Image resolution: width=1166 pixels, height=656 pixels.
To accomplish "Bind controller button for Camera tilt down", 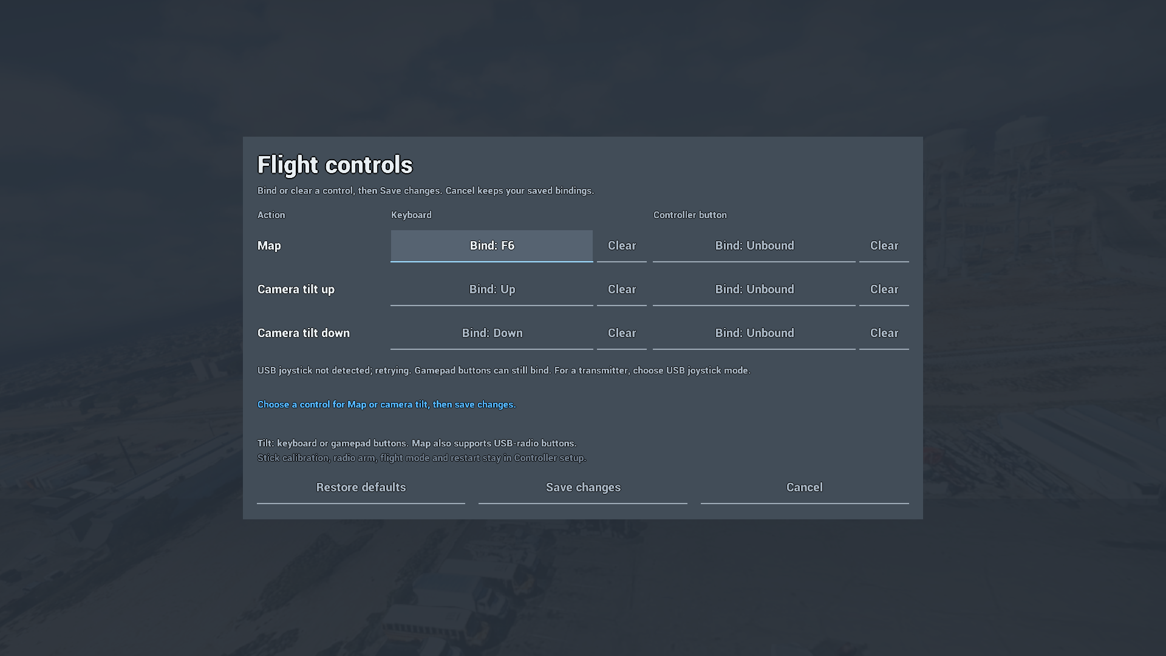I will pos(754,333).
